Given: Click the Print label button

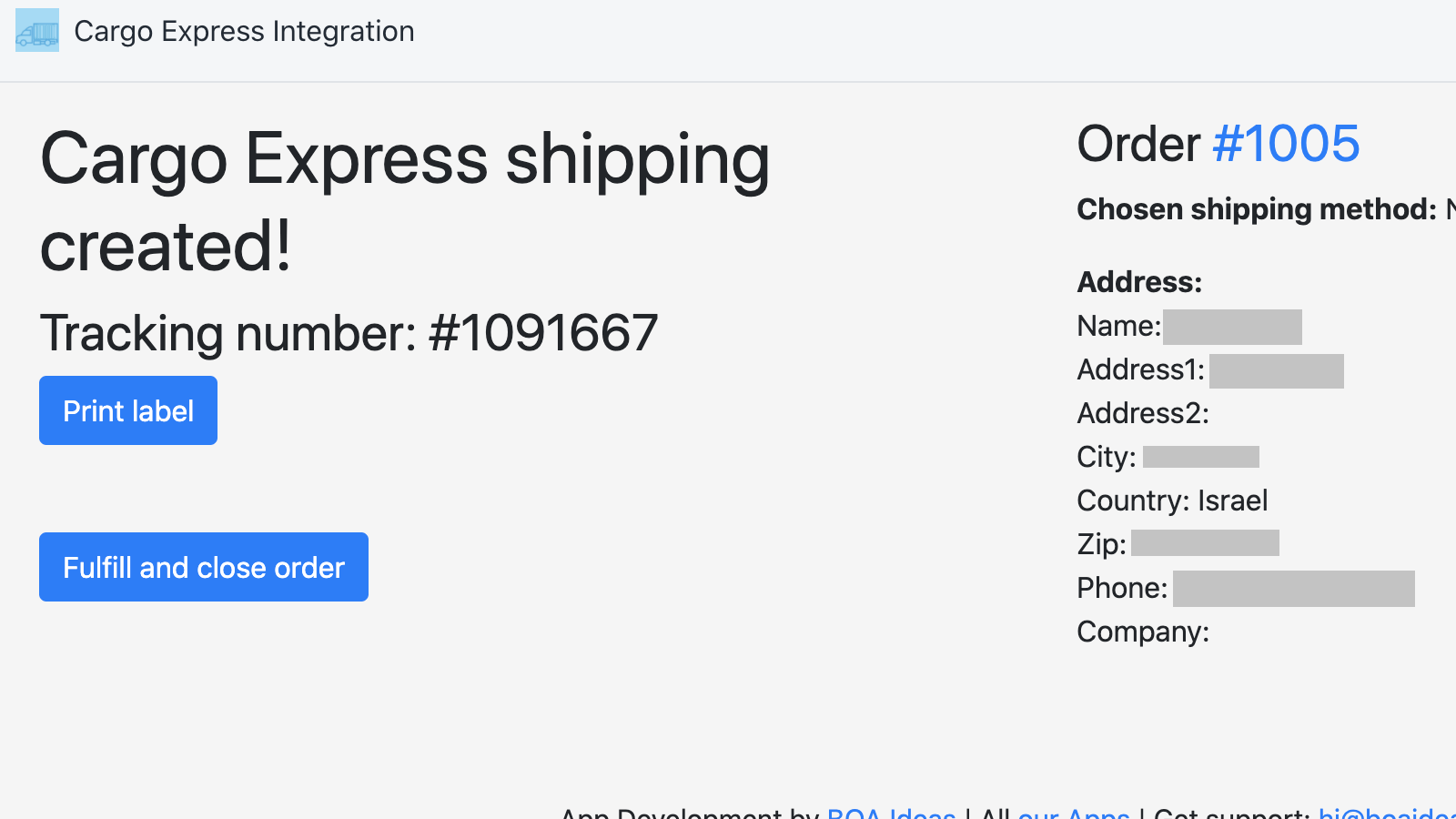Looking at the screenshot, I should coord(127,410).
